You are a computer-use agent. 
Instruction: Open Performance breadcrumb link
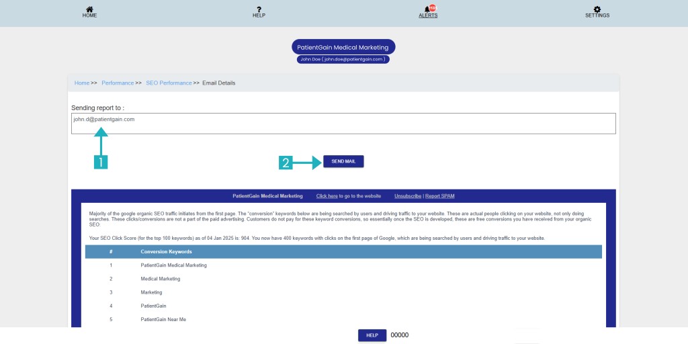(118, 83)
